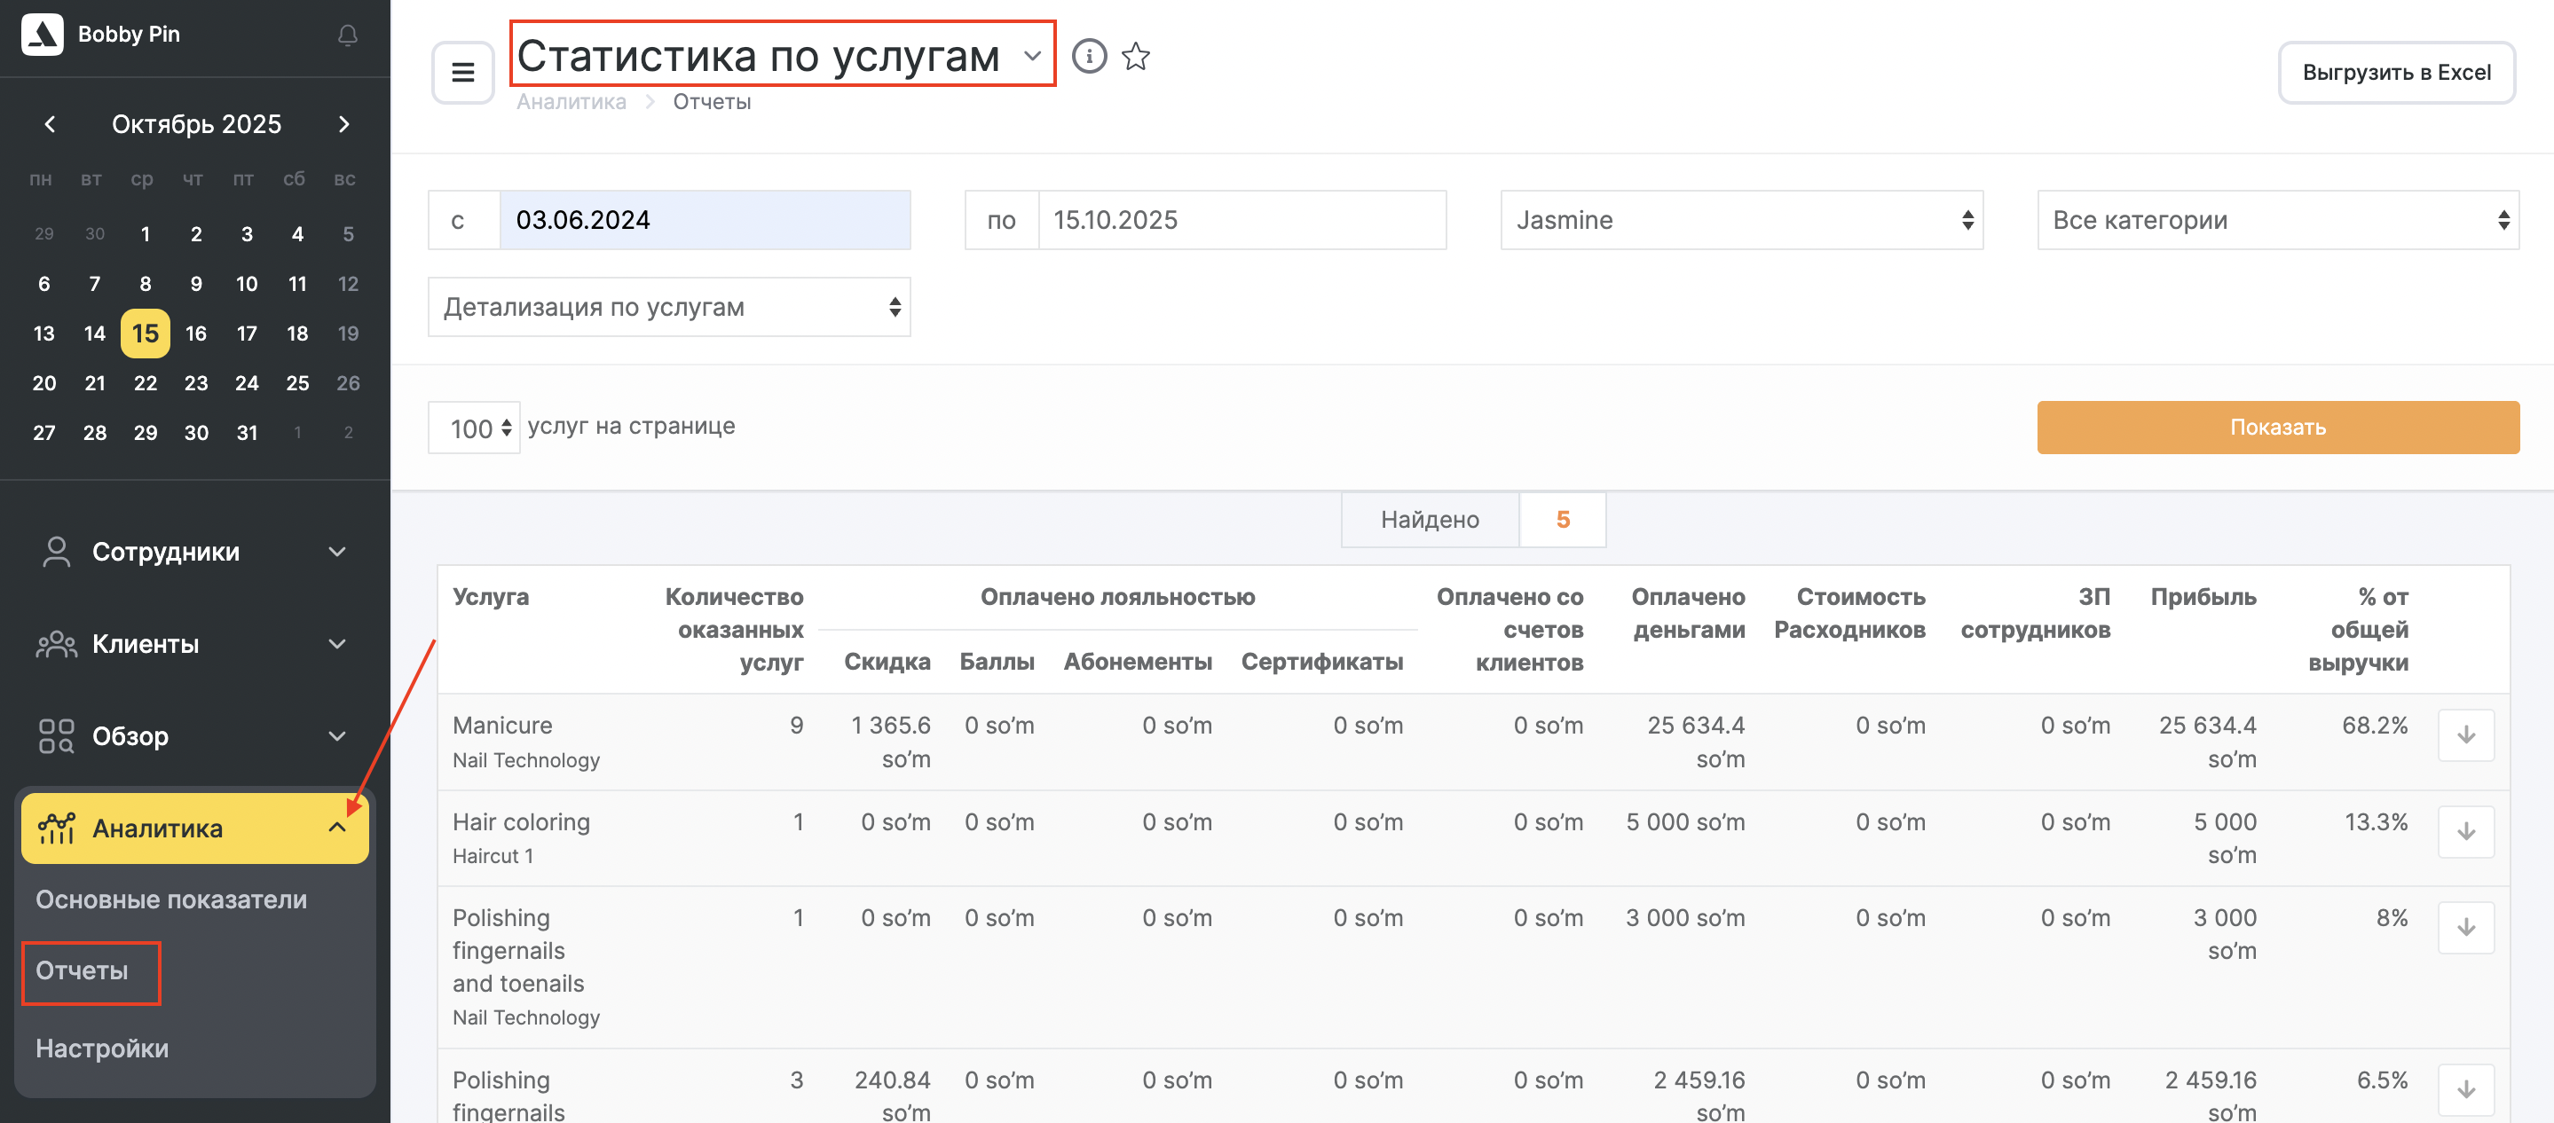
Task: Open Детализация по услугам dropdown
Action: pyautogui.click(x=669, y=307)
